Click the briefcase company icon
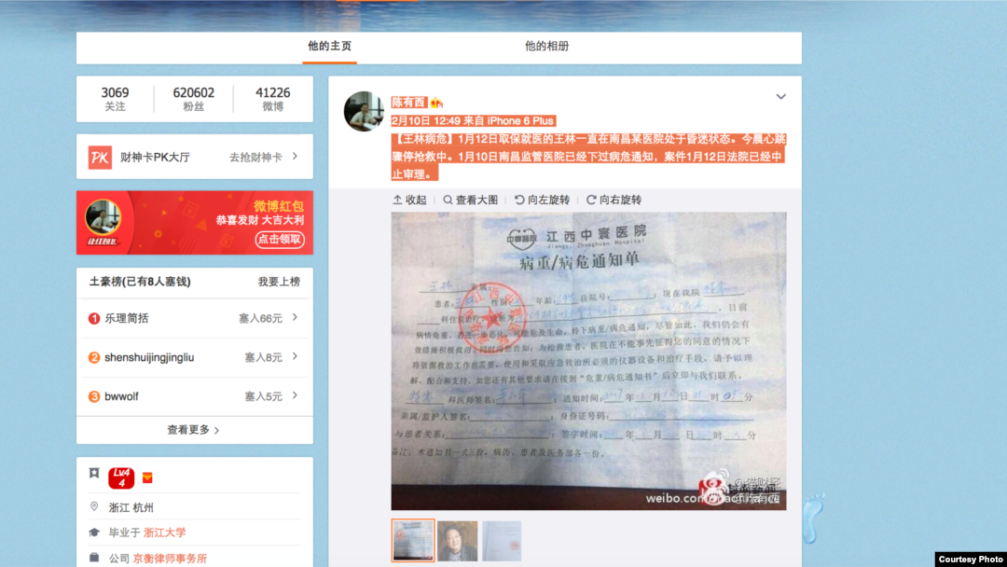The width and height of the screenshot is (1007, 567). tap(94, 558)
